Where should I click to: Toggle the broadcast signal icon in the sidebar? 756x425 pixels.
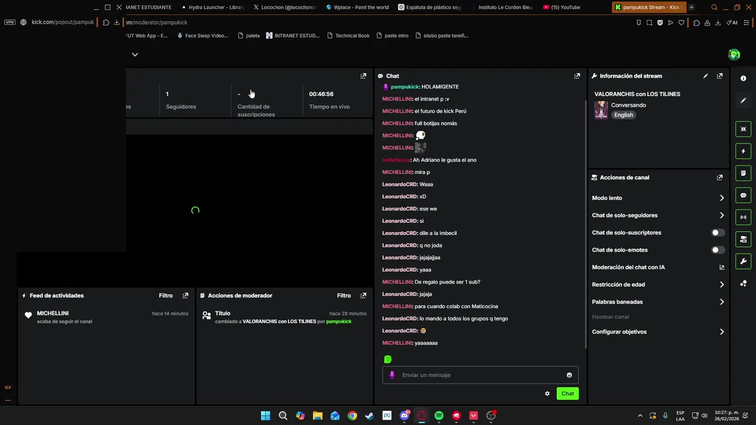pyautogui.click(x=743, y=217)
